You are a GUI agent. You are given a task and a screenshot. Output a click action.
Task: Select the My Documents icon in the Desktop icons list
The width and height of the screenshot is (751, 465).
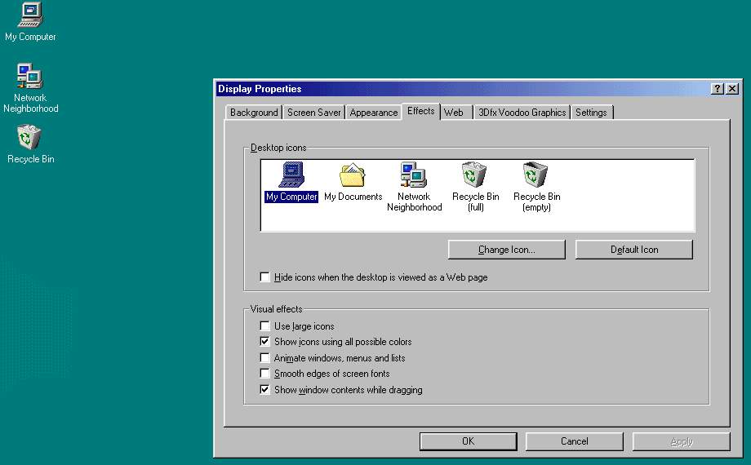pyautogui.click(x=353, y=182)
